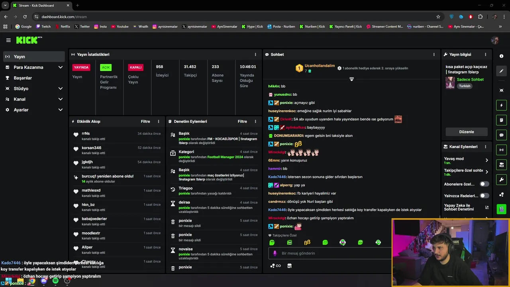
Task: Toggle the channel actions camera widget icon
Action: click(502, 165)
